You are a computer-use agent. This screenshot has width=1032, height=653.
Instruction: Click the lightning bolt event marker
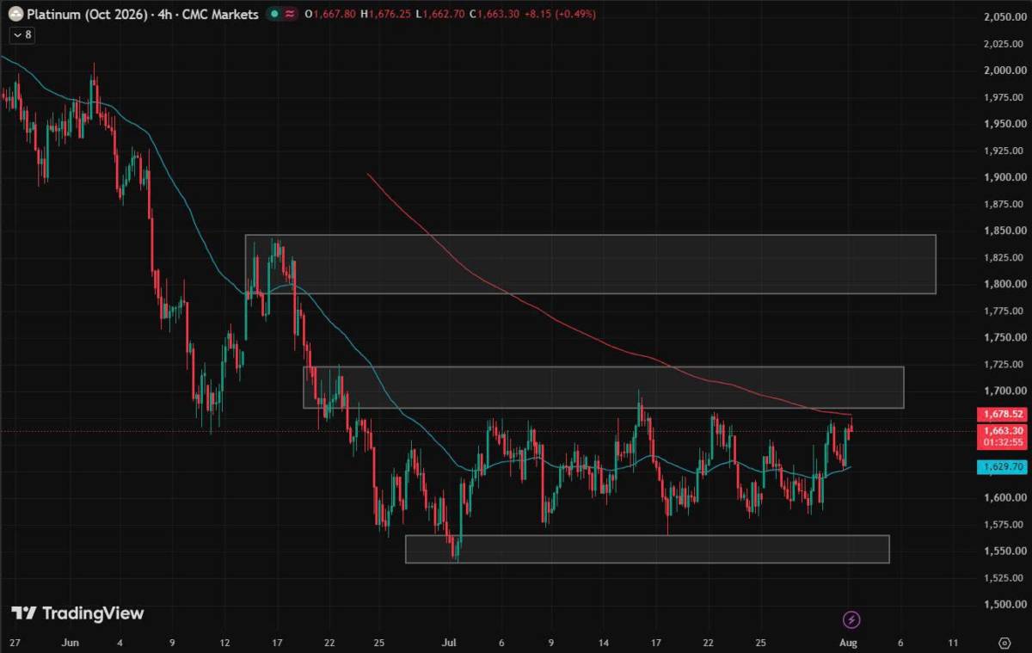click(x=851, y=619)
